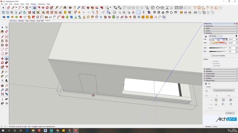Viewport: 238px width, 133px height.
Task: Click the new matched photo plus button
Action: click(x=206, y=84)
